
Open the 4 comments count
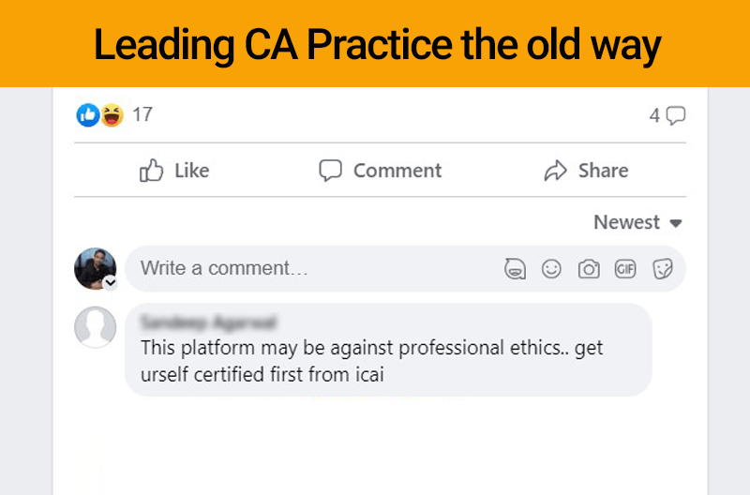click(x=667, y=115)
